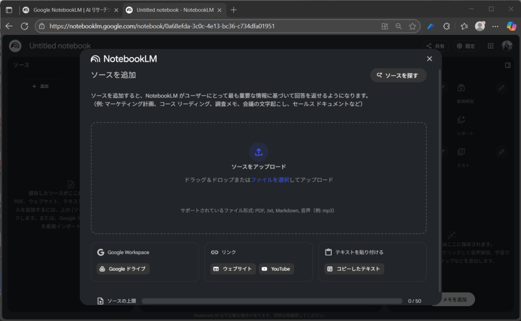Viewport: 521px width, 321px height.
Task: Open the Copilot sidebar icon
Action: 511,26
